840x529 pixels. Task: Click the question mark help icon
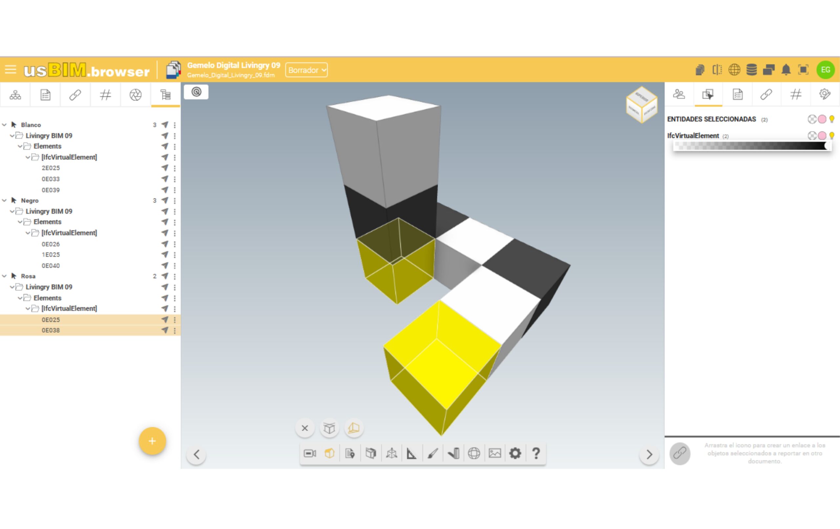point(536,453)
